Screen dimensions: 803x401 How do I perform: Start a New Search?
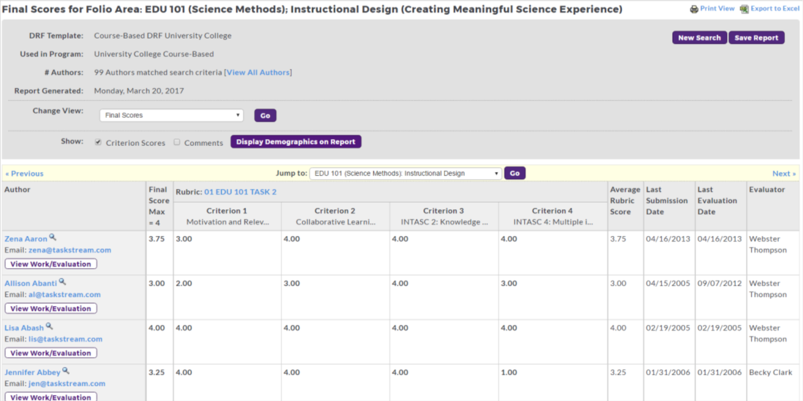point(699,38)
